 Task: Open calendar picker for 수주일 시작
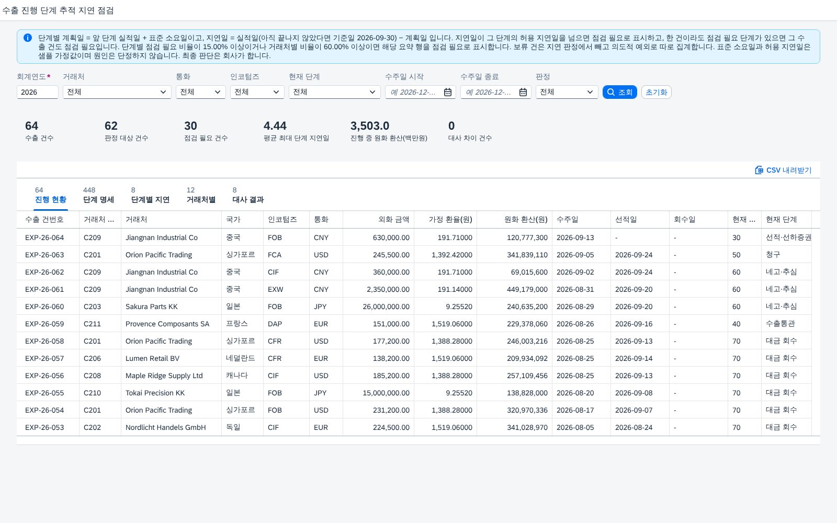pyautogui.click(x=448, y=92)
